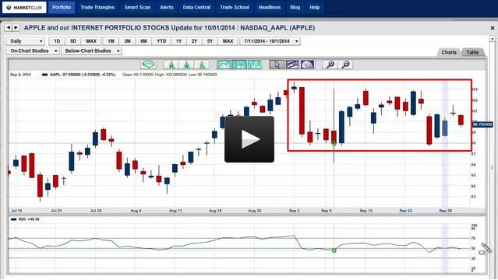Viewport: 498px width, 280px height.
Task: Switch to line chart type icon
Action: 224,65
